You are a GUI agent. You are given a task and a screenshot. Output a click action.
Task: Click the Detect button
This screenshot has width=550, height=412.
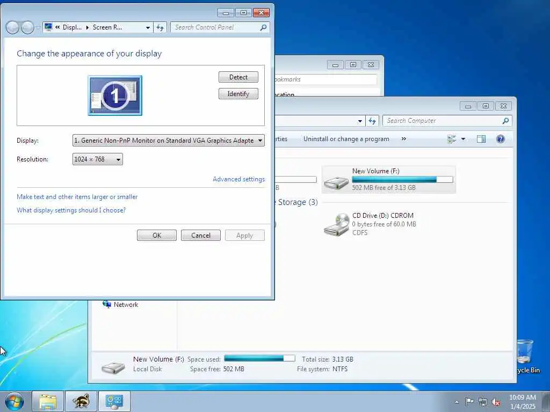tap(238, 77)
